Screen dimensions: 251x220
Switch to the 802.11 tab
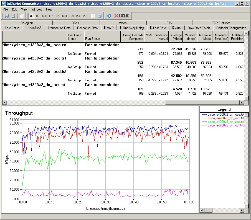pos(76,23)
